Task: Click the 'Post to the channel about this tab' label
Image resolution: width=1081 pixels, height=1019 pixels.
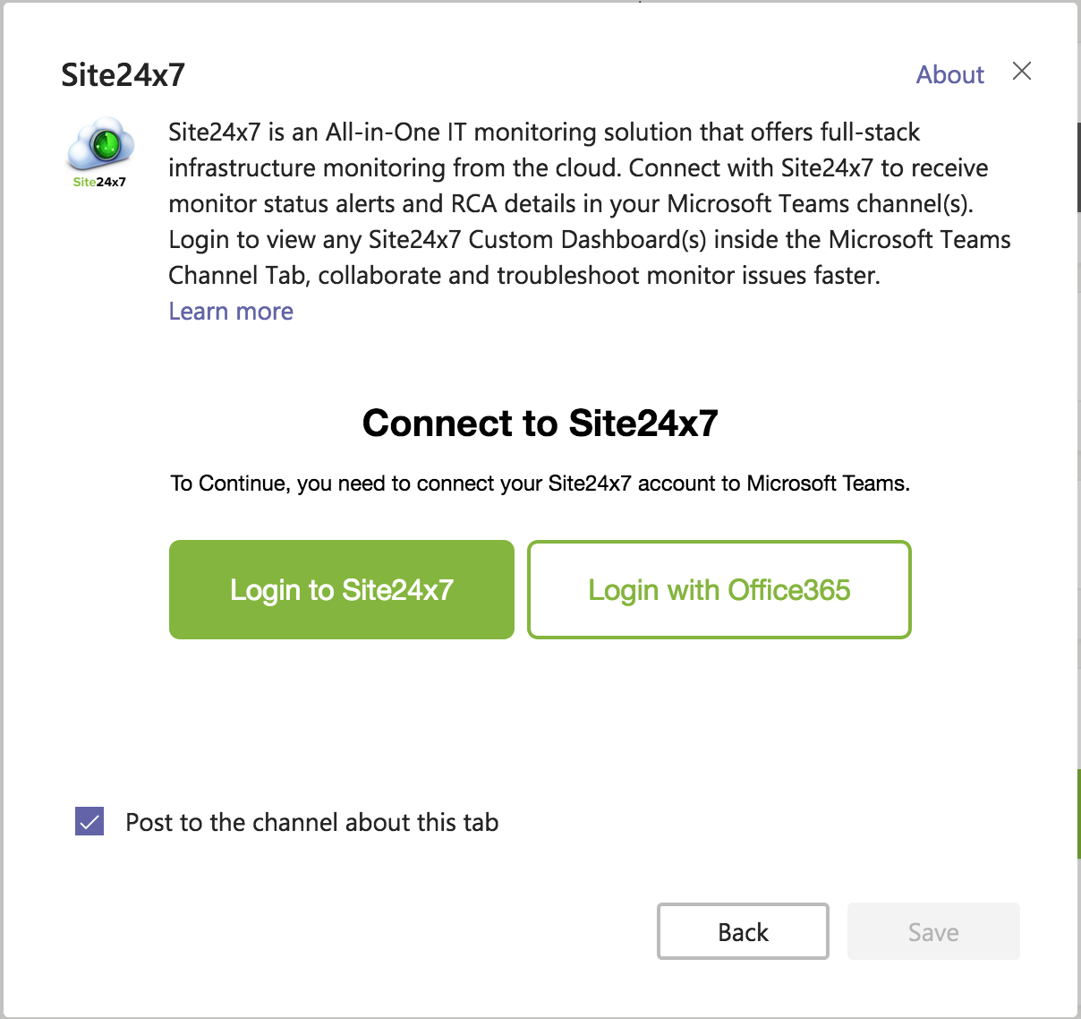Action: 311,822
